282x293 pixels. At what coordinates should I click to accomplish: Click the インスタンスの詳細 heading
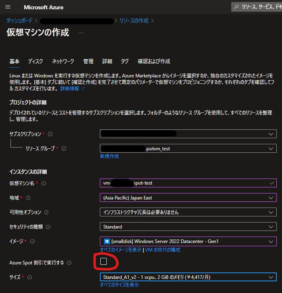pos(28,172)
